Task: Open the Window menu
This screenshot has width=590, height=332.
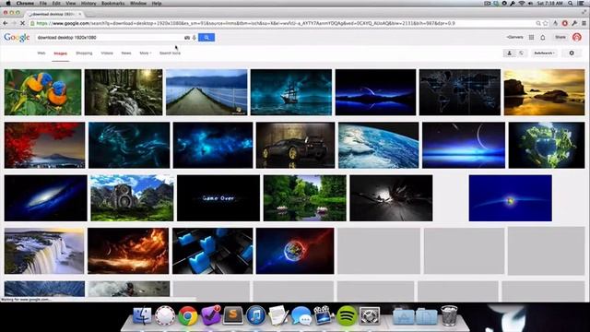Action: coord(138,3)
